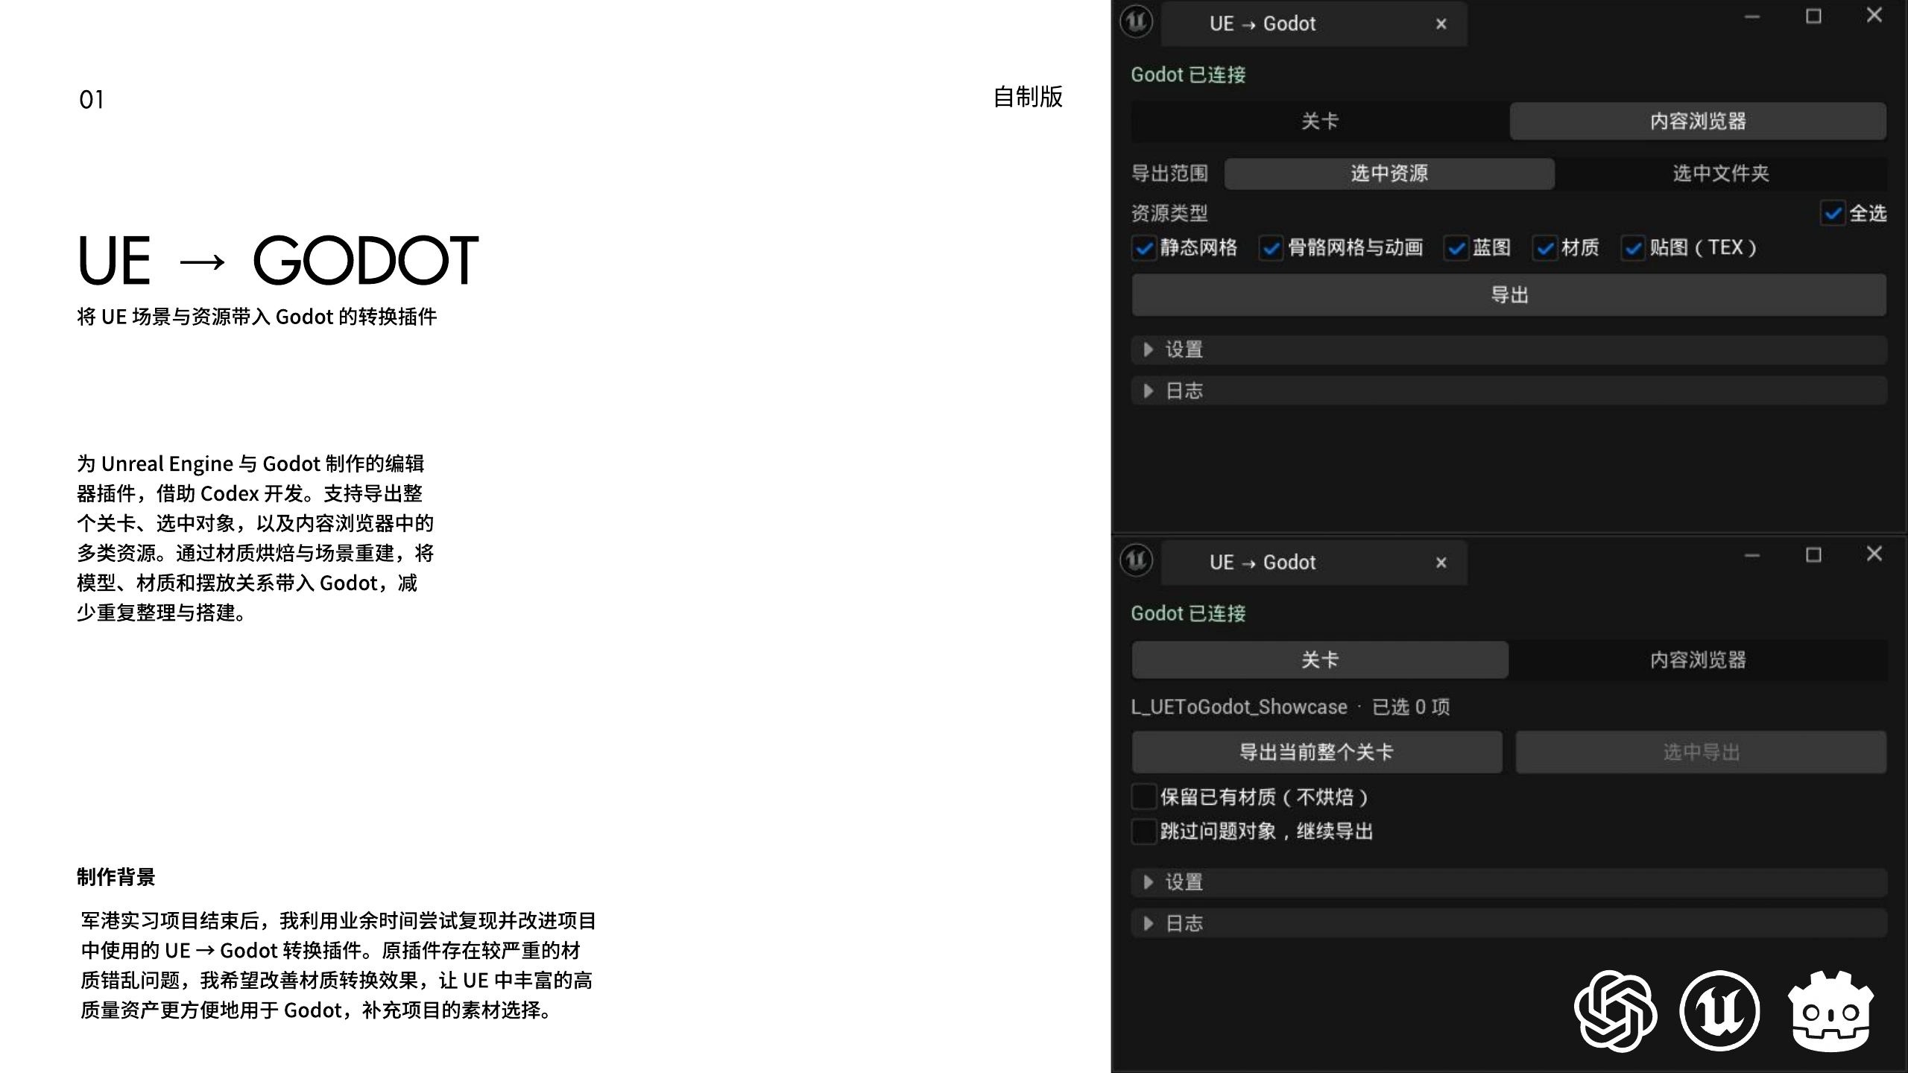1908x1073 pixels.
Task: Click the 制作背景 heading
Action: 116,877
